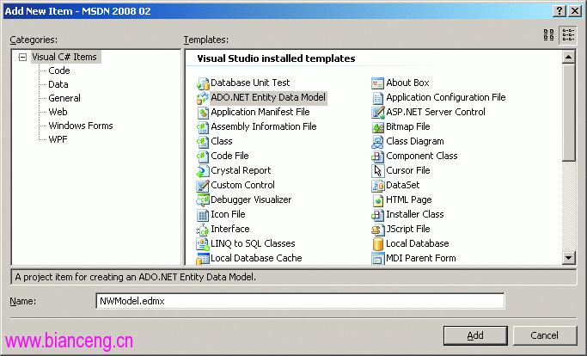Click the templates scrollbar up arrow
The height and width of the screenshot is (356, 587).
569,57
